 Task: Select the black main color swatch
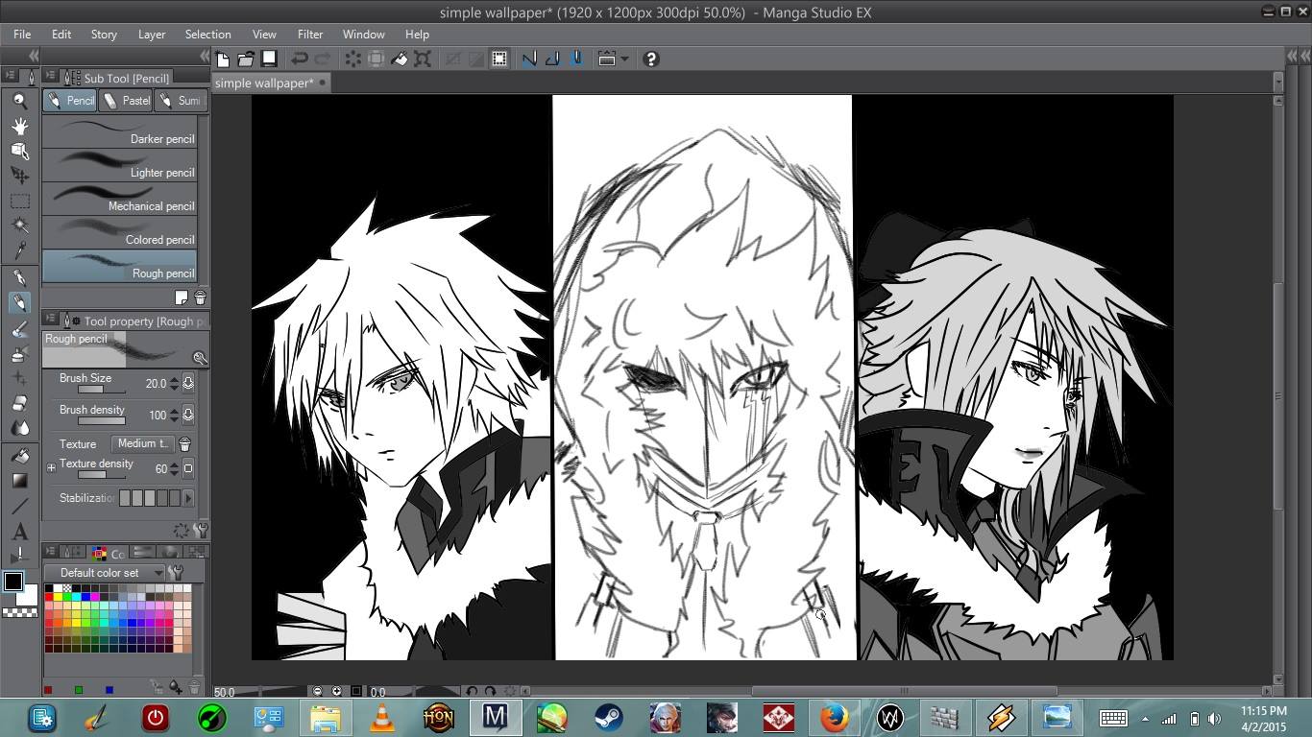(x=13, y=582)
